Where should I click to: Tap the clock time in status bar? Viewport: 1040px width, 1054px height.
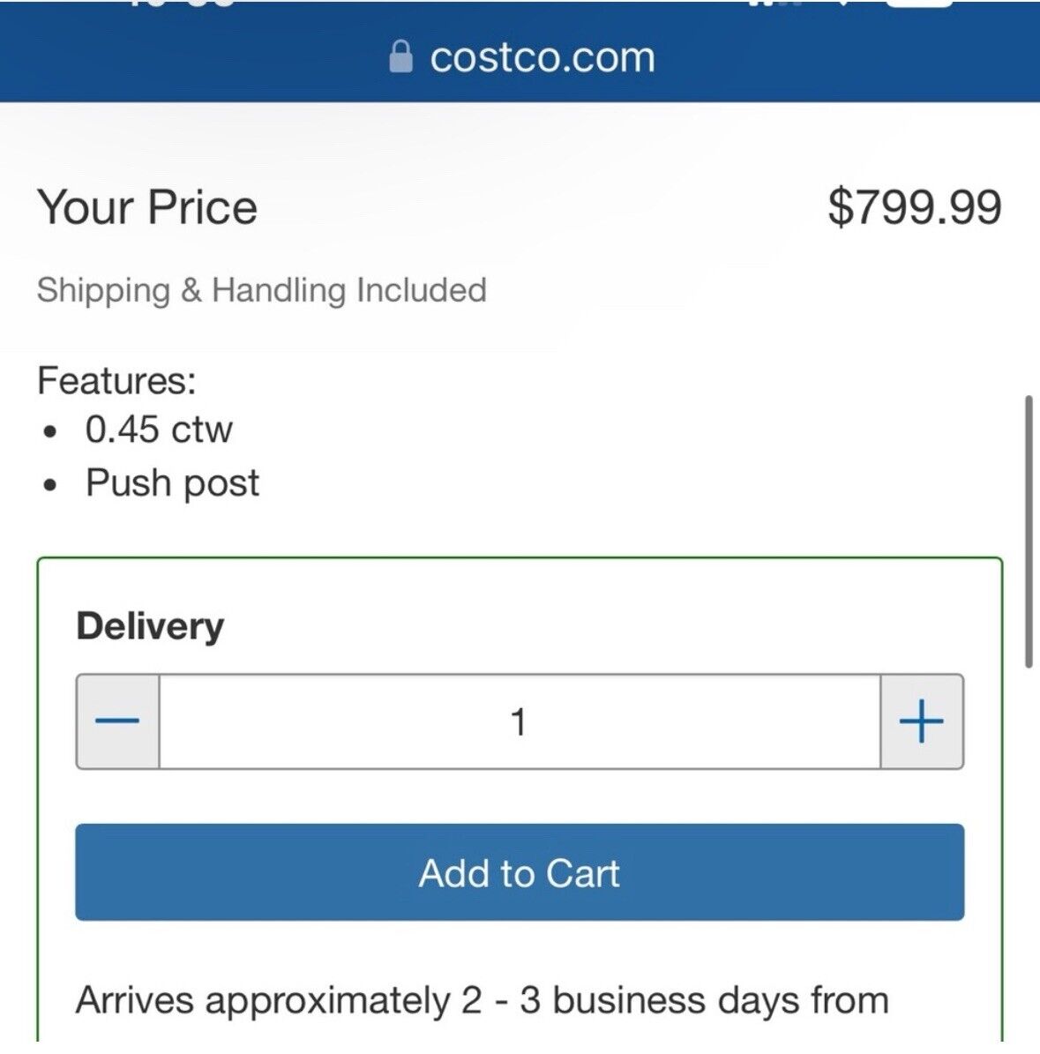(181, 4)
